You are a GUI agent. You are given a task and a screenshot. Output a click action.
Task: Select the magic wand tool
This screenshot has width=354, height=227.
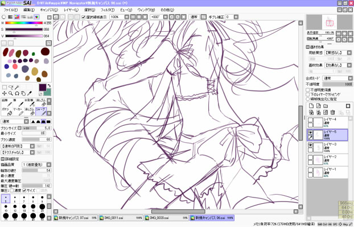17,87
